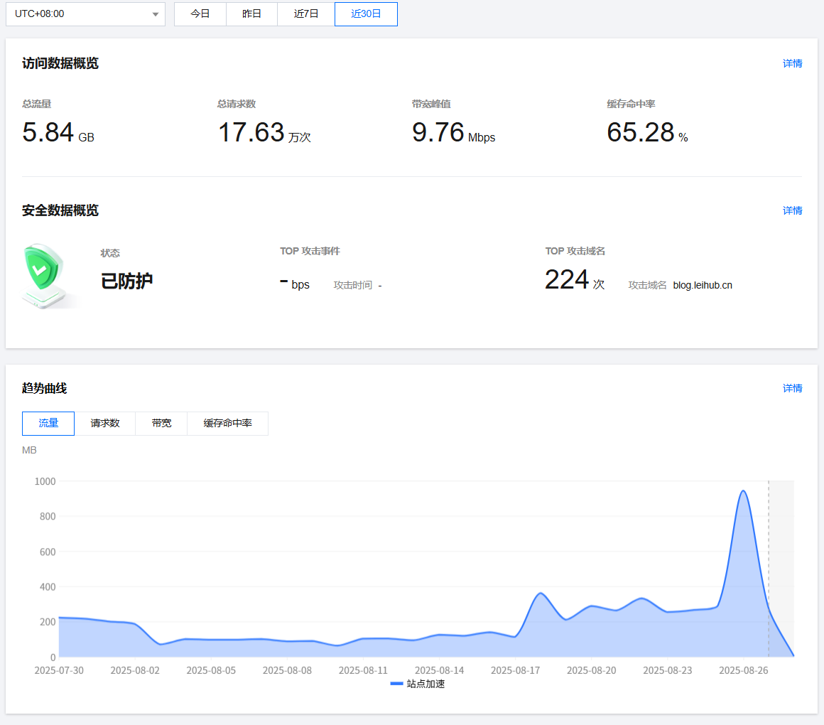
Task: Click the TOP 攻击域名 label
Action: click(x=575, y=252)
